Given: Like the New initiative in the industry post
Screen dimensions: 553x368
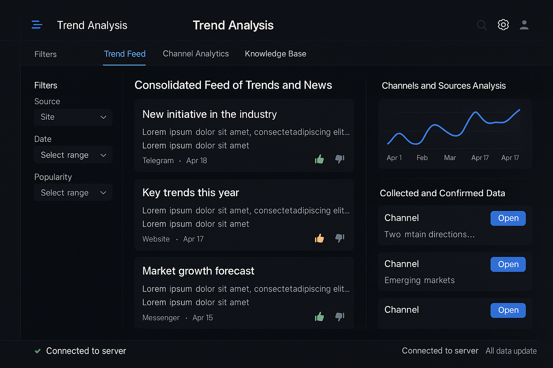Looking at the screenshot, I should tap(319, 159).
